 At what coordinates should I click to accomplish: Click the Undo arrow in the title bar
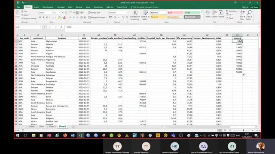pos(23,3)
